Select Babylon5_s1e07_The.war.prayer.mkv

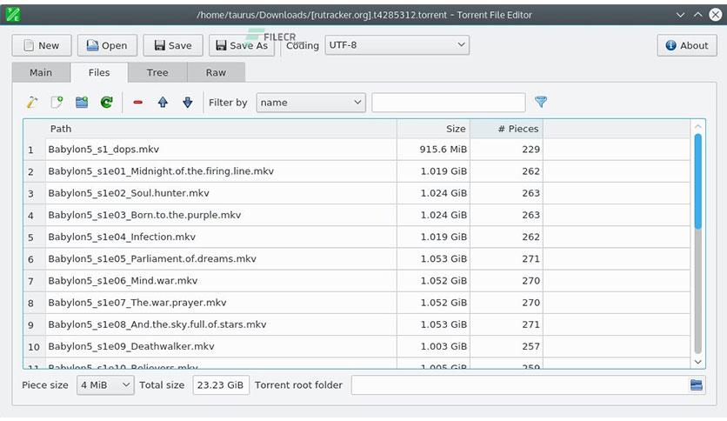pyautogui.click(x=221, y=303)
